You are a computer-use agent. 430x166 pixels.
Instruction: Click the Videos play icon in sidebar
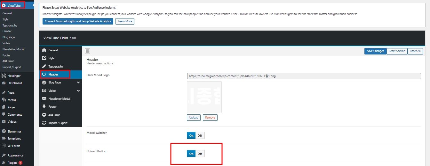4,121
